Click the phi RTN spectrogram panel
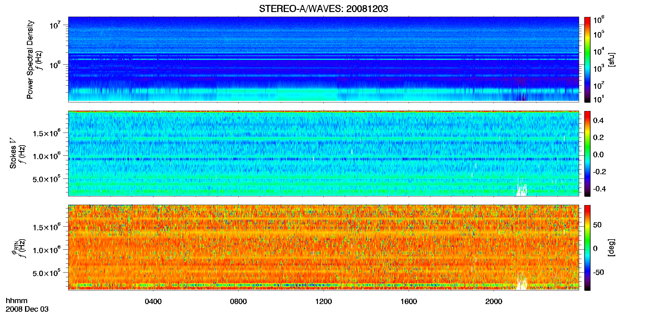Viewport: 647px width, 333px height. [323, 248]
